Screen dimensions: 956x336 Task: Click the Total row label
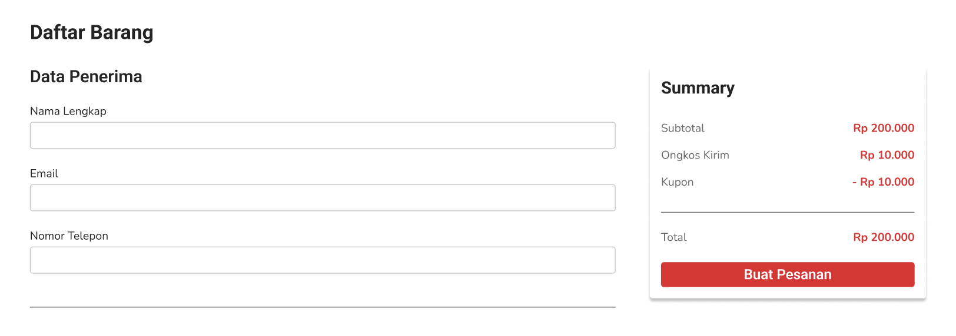pos(673,237)
